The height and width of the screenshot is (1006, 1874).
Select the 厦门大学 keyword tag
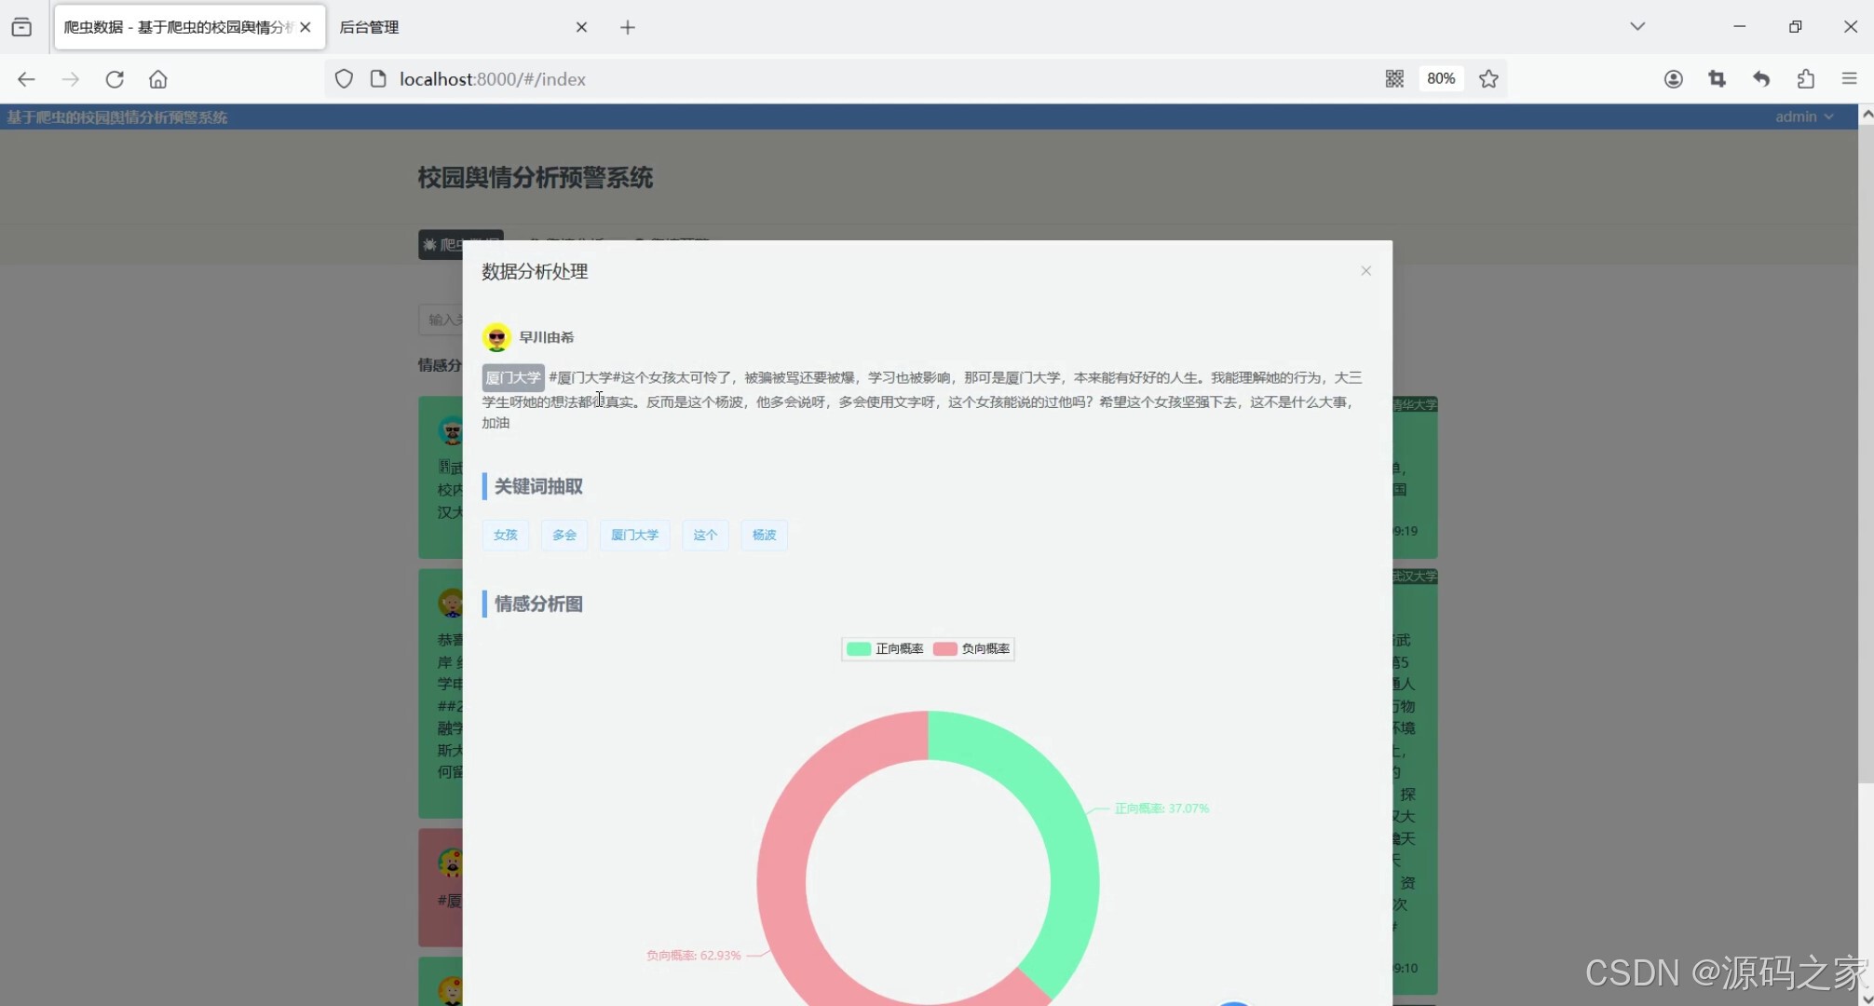[x=634, y=535]
